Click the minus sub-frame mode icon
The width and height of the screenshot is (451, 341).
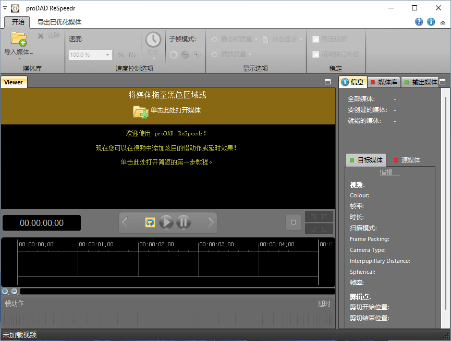point(185,55)
